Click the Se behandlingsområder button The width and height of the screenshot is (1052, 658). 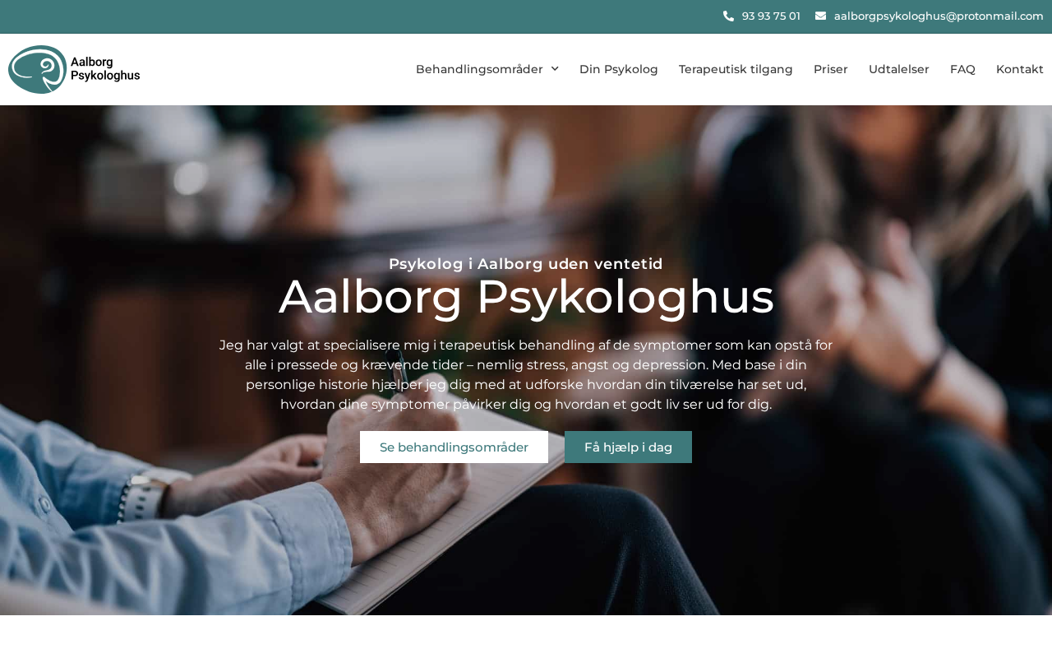[x=454, y=447]
